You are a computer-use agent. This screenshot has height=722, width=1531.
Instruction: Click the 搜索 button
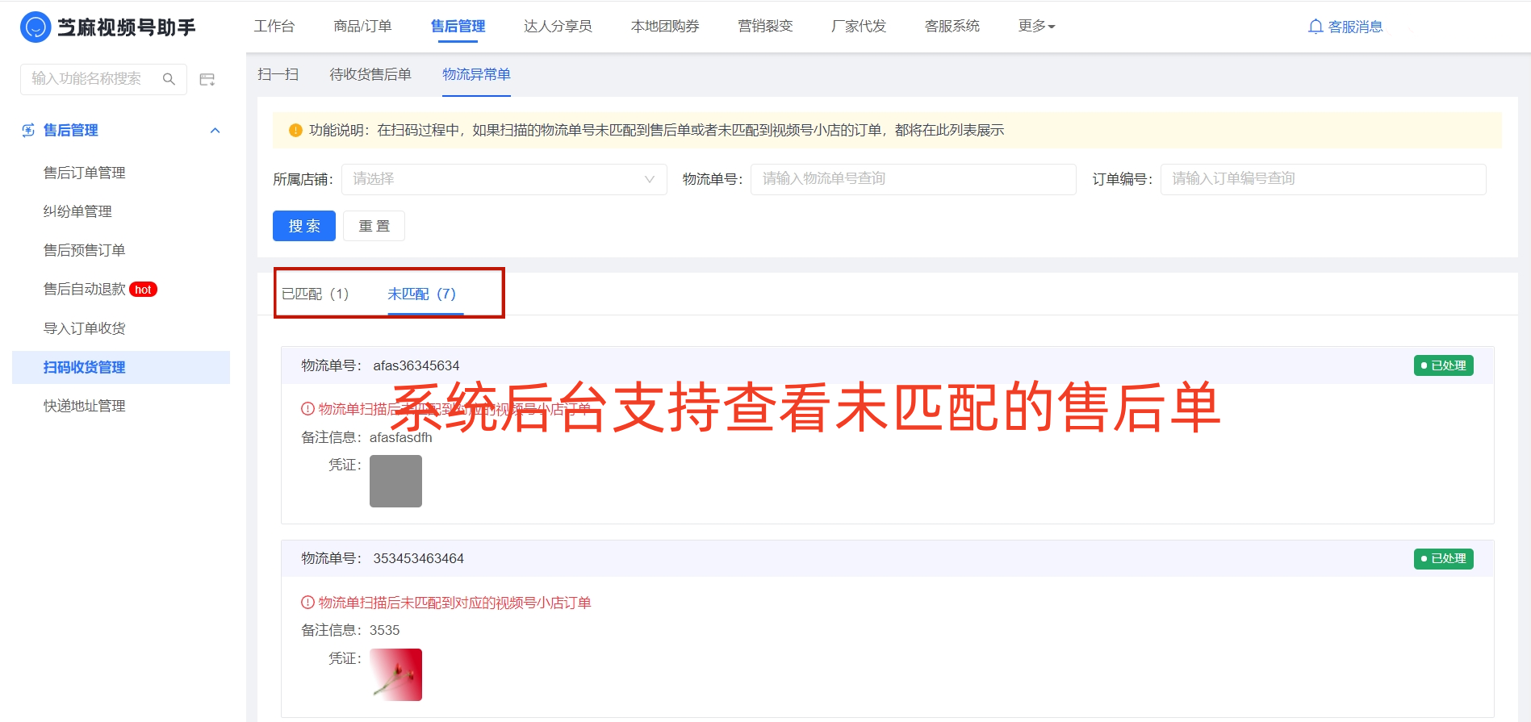point(304,226)
